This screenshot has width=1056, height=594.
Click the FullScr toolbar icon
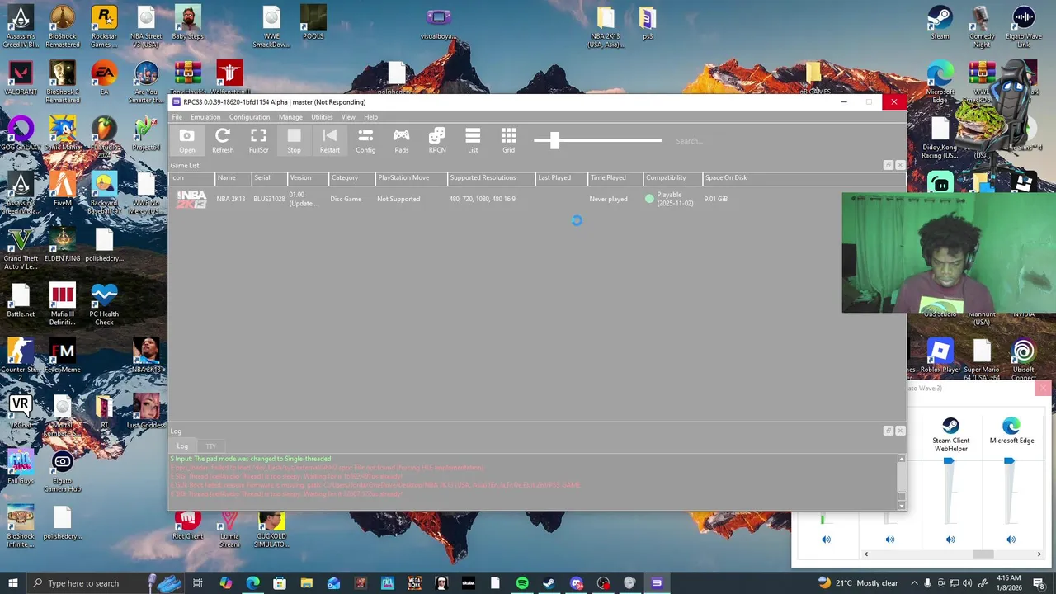[x=258, y=140]
